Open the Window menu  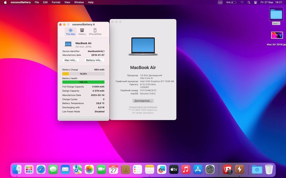79,2
